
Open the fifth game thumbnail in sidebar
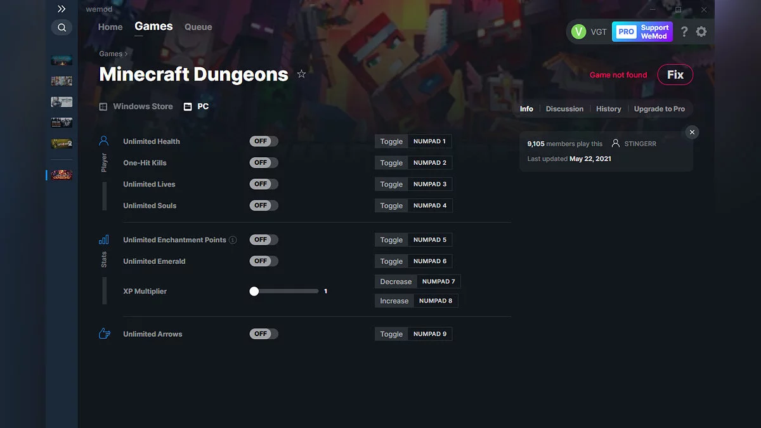(x=62, y=144)
